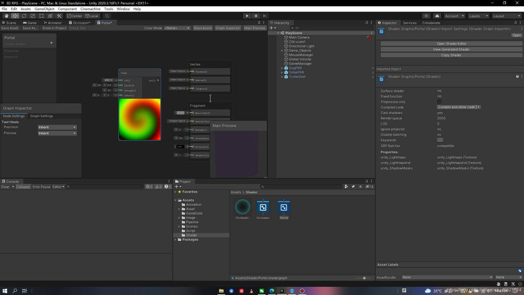Select the Move tool

(x=15, y=16)
